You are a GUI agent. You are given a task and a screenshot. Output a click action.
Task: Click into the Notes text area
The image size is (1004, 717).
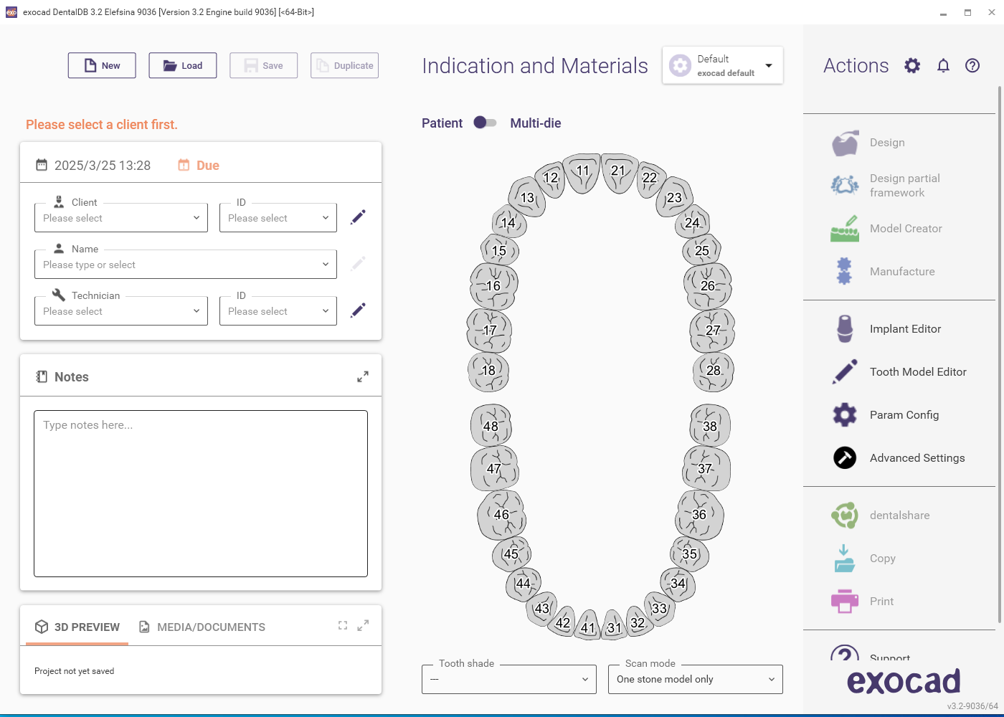[201, 493]
